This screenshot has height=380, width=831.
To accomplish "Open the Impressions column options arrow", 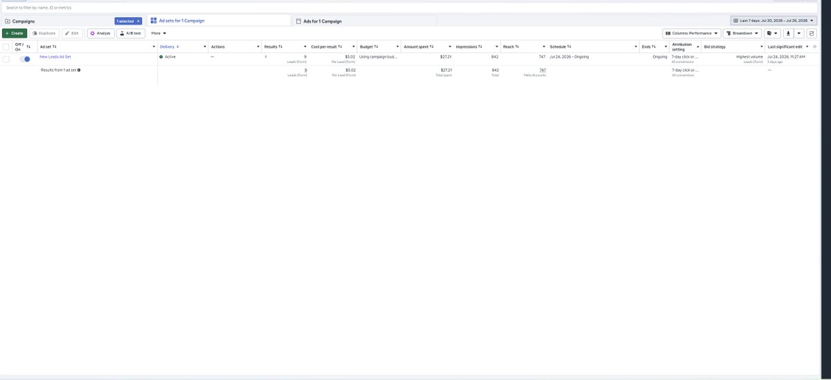I will coord(497,46).
